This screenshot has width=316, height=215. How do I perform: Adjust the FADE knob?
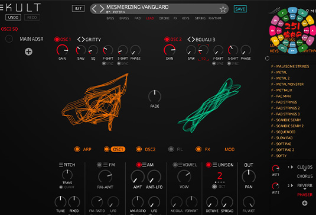[x=155, y=96]
